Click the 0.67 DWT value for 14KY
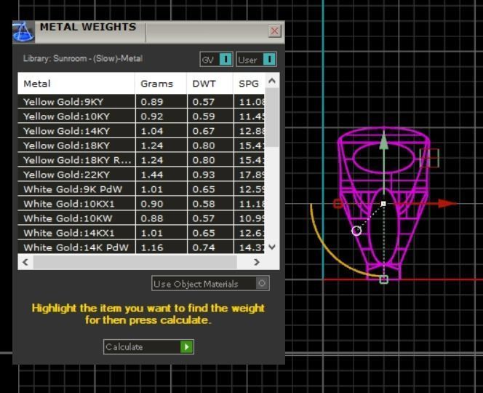 tap(204, 131)
